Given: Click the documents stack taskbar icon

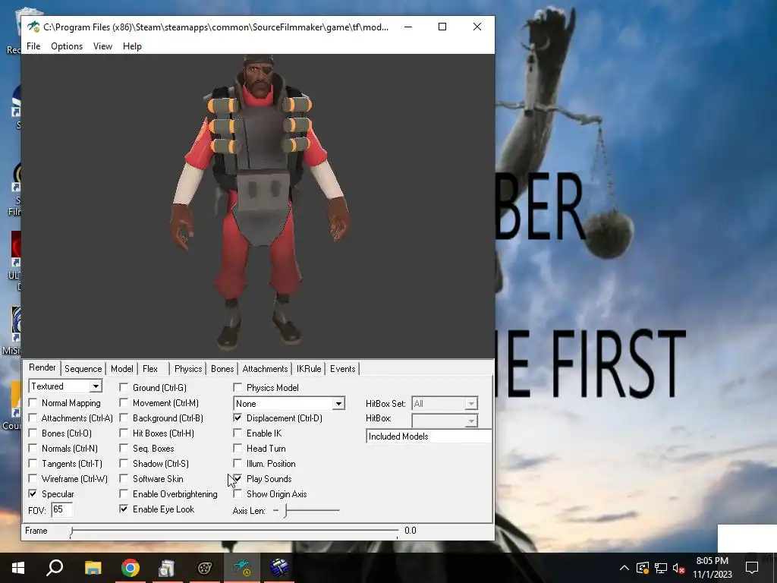Looking at the screenshot, I should 167,568.
